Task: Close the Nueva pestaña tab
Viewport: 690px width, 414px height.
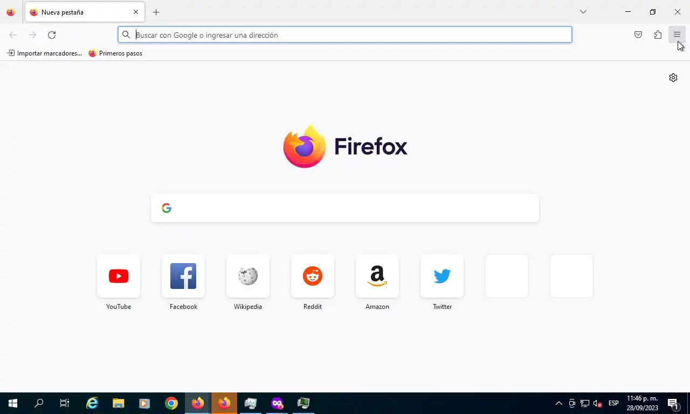Action: tap(136, 12)
